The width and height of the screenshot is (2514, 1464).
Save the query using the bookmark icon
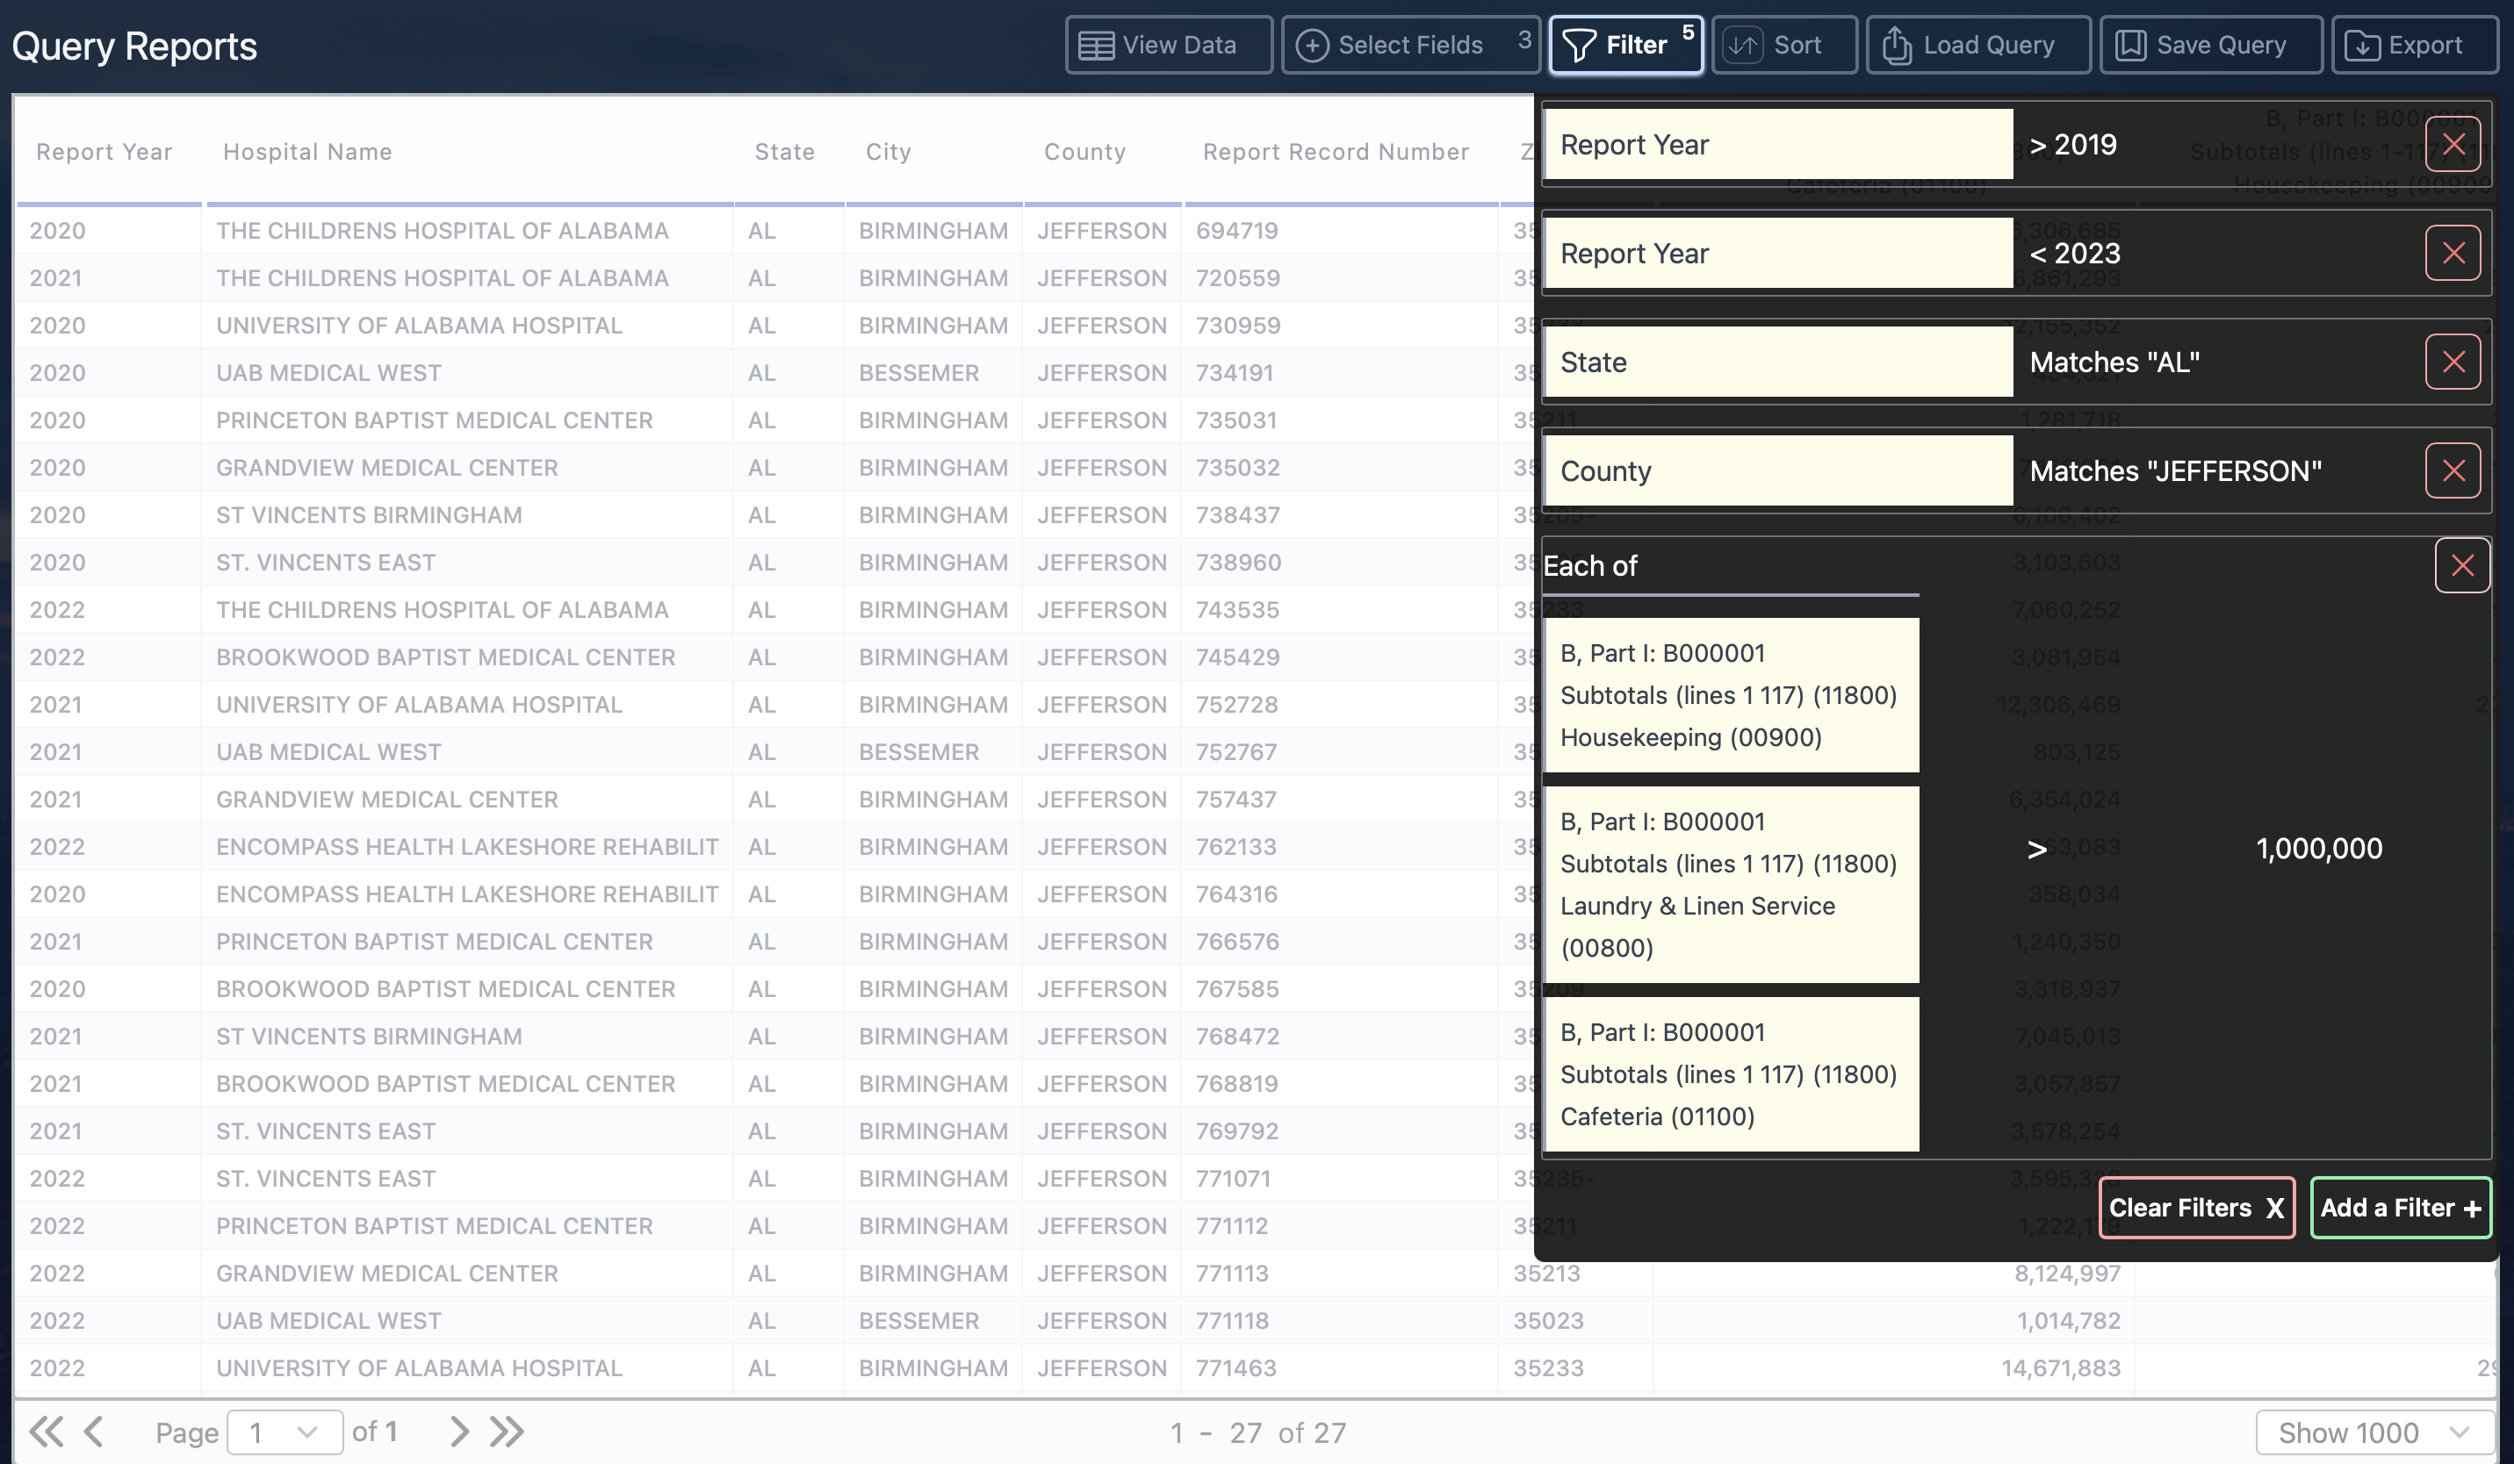2130,44
